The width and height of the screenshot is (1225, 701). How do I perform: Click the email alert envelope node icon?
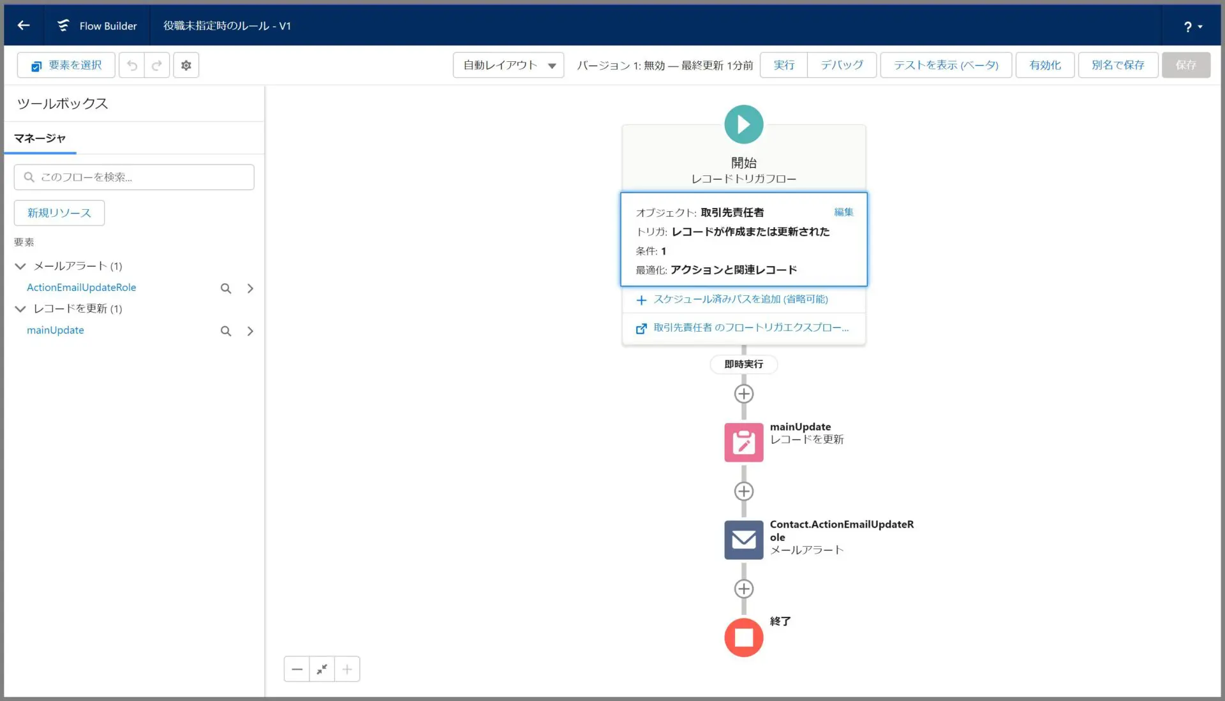point(743,540)
